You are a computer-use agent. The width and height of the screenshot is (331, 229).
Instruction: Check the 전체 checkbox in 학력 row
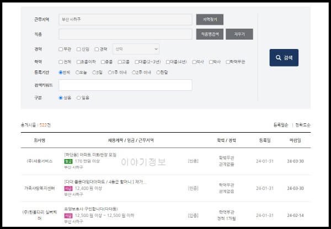tap(61, 62)
